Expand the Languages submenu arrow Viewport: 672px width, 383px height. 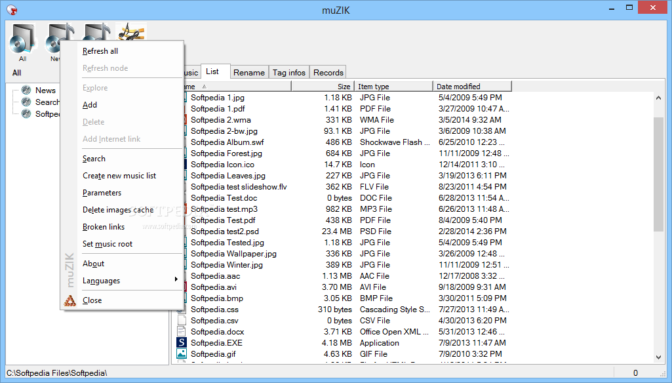[x=176, y=279]
